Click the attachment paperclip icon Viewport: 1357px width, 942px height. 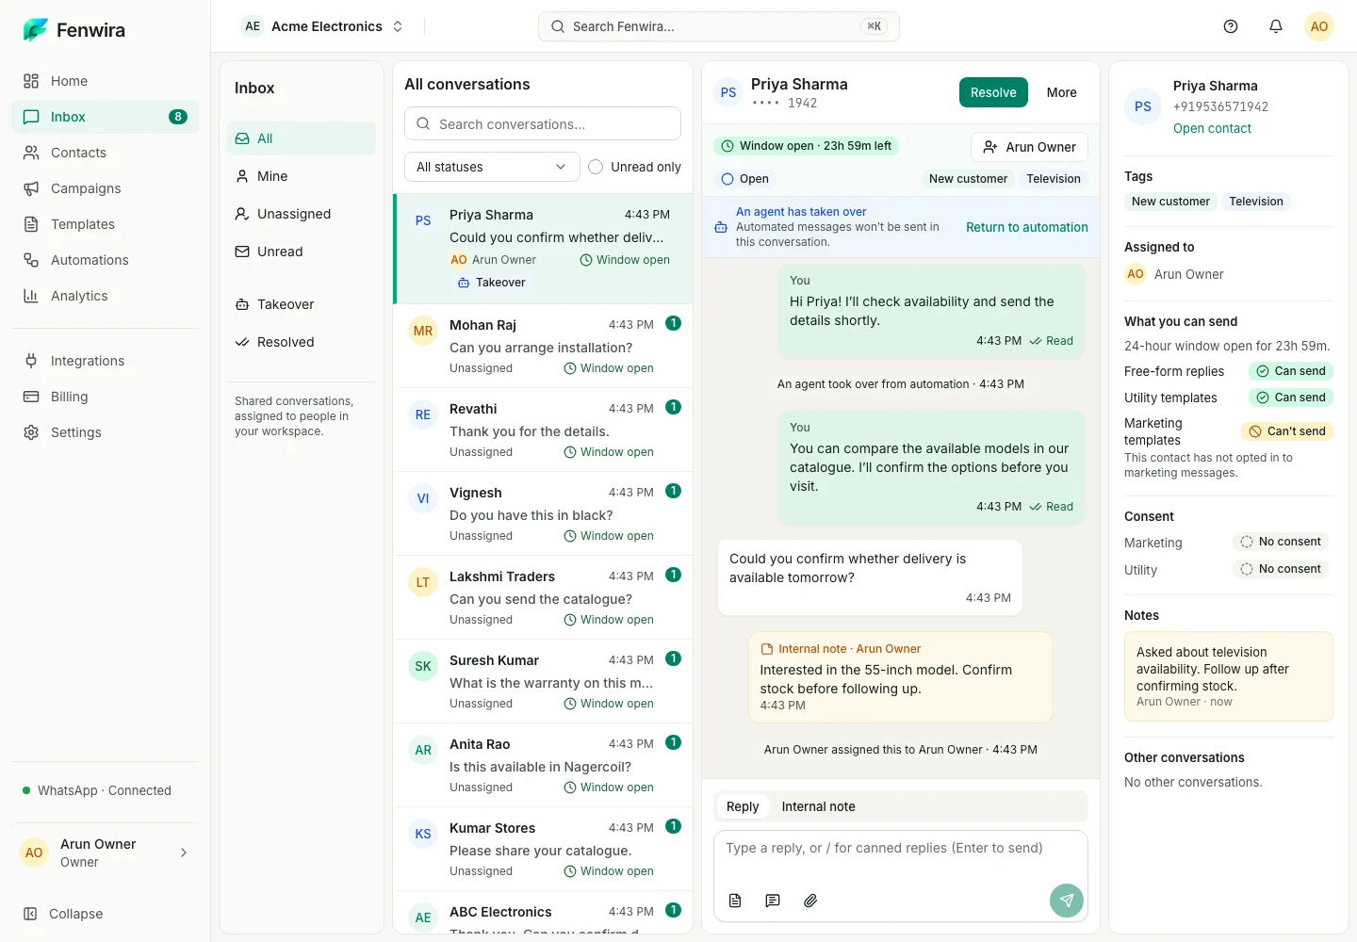[810, 901]
